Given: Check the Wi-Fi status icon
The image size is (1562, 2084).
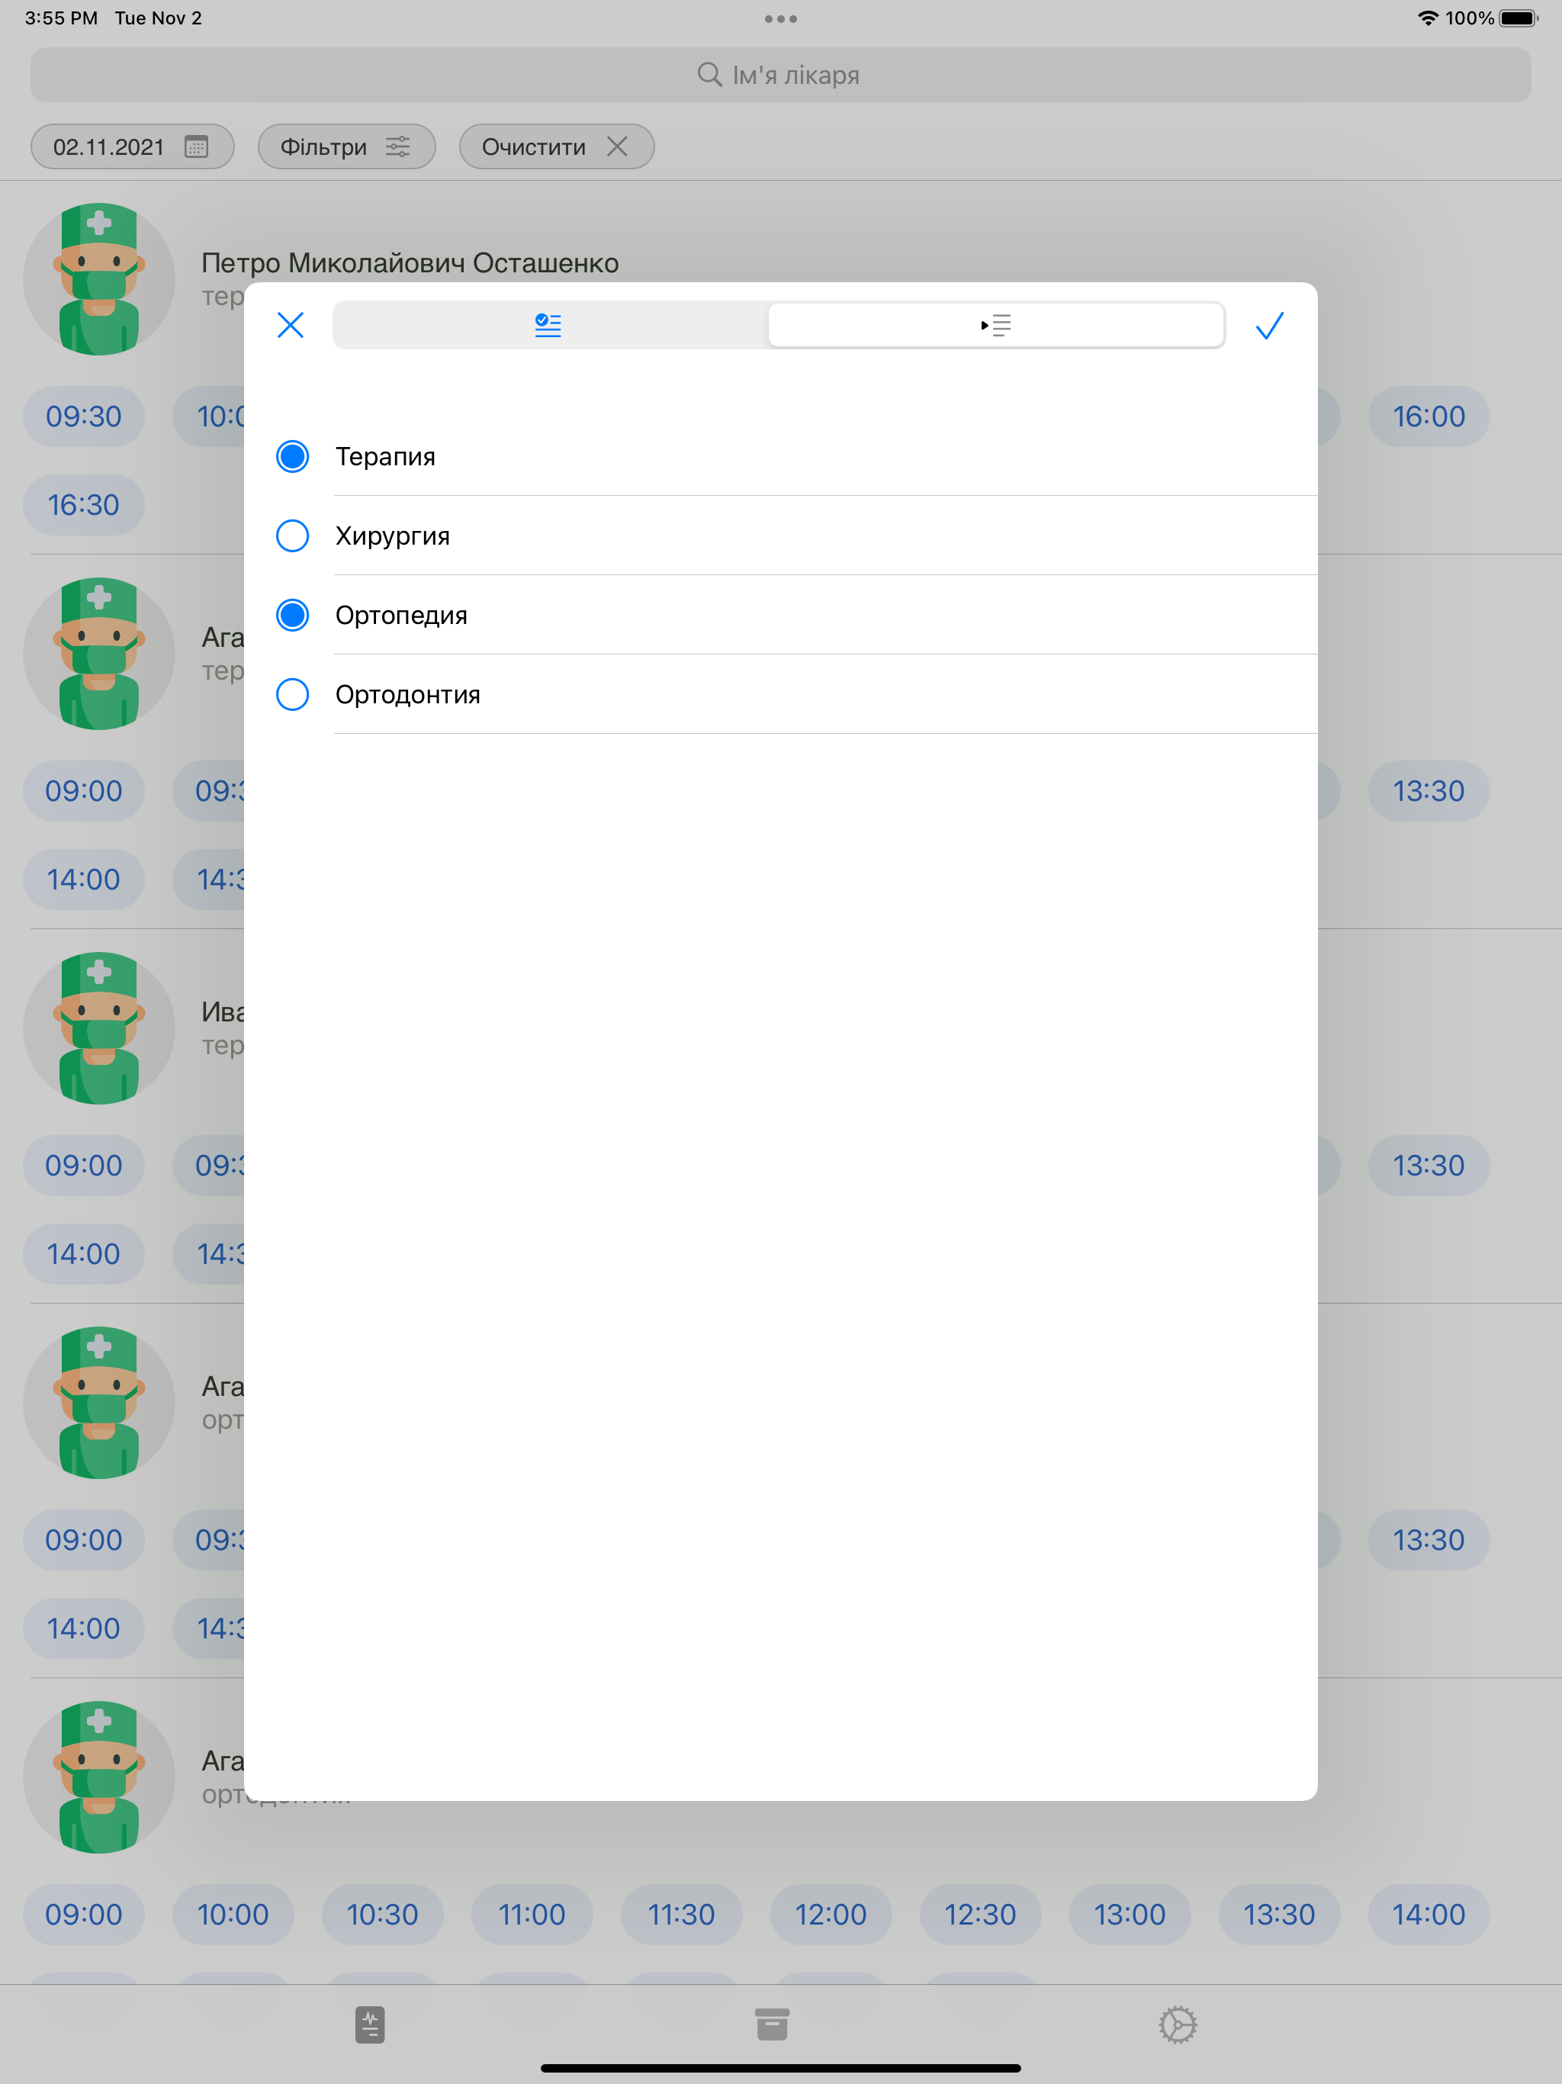Looking at the screenshot, I should point(1429,18).
